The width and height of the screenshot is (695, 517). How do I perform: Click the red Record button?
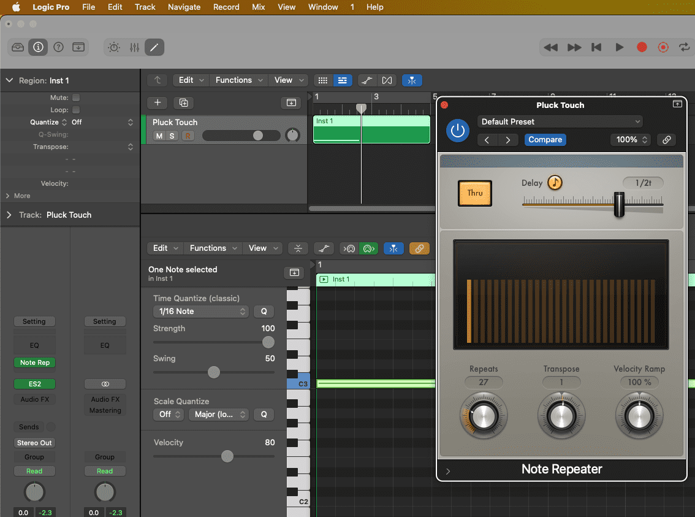[x=641, y=47]
